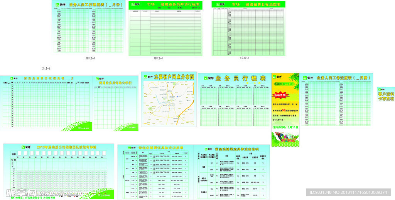Click title 2013年度海成公司销售团队绩效考评栏
Image resolution: width=395 pixels, height=200 pixels.
[66, 147]
